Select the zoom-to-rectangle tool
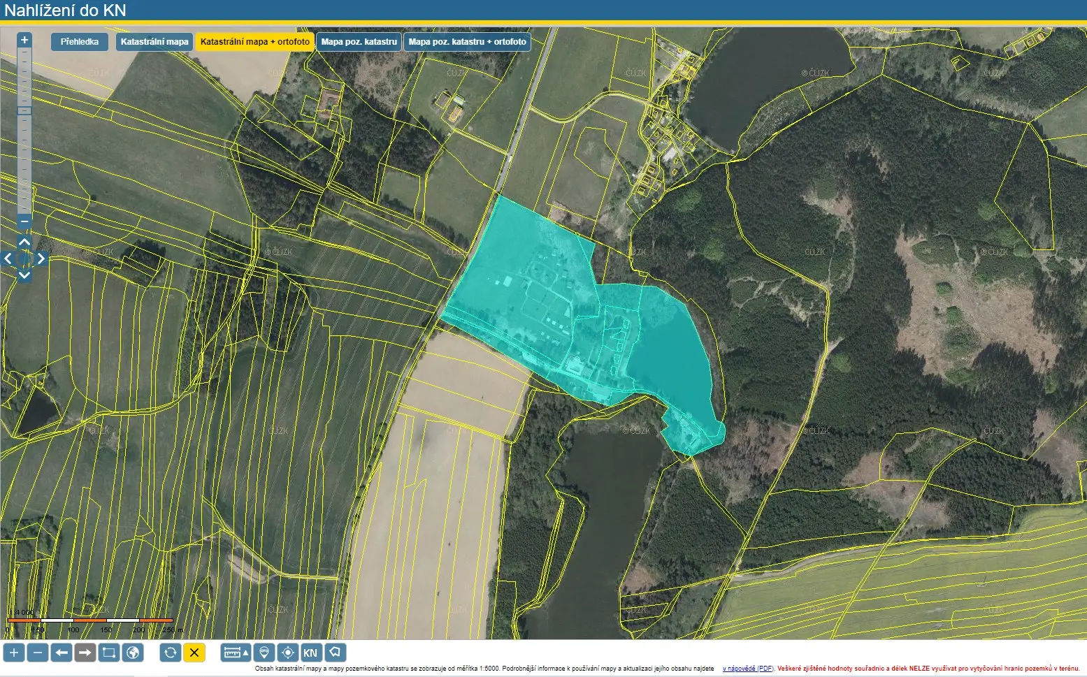Image resolution: width=1087 pixels, height=677 pixels. [108, 653]
